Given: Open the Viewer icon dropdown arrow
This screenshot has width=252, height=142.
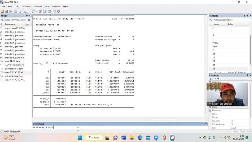Looking at the screenshot, I should click(23, 11).
